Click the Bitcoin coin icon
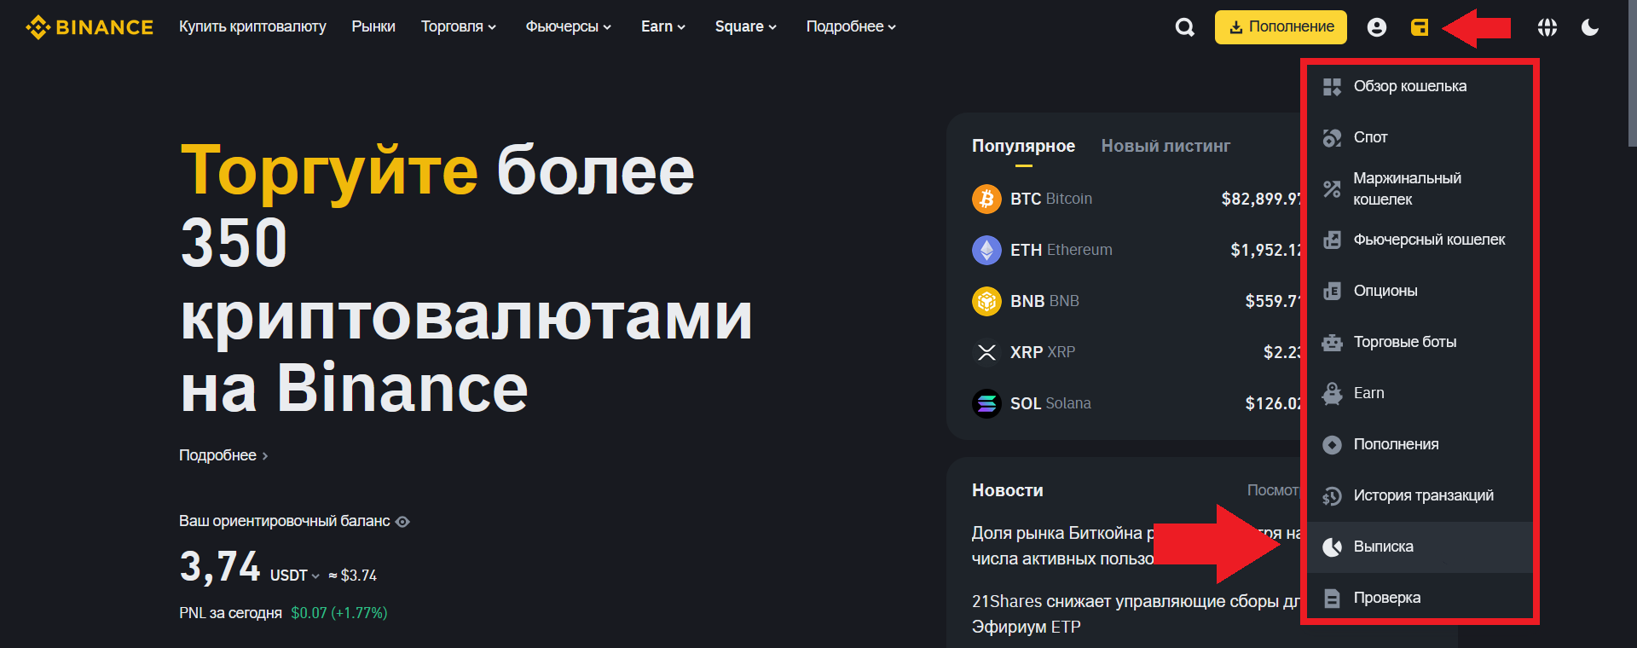 (x=986, y=199)
